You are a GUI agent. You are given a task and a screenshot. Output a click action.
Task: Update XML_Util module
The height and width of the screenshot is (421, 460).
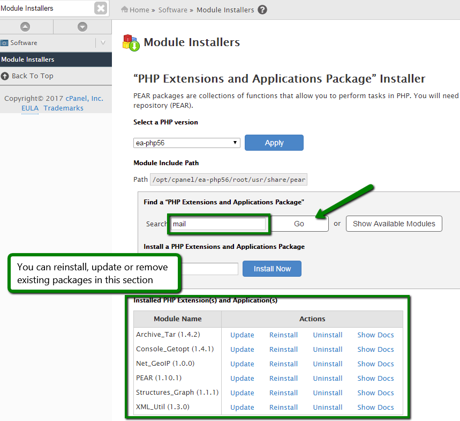click(242, 407)
